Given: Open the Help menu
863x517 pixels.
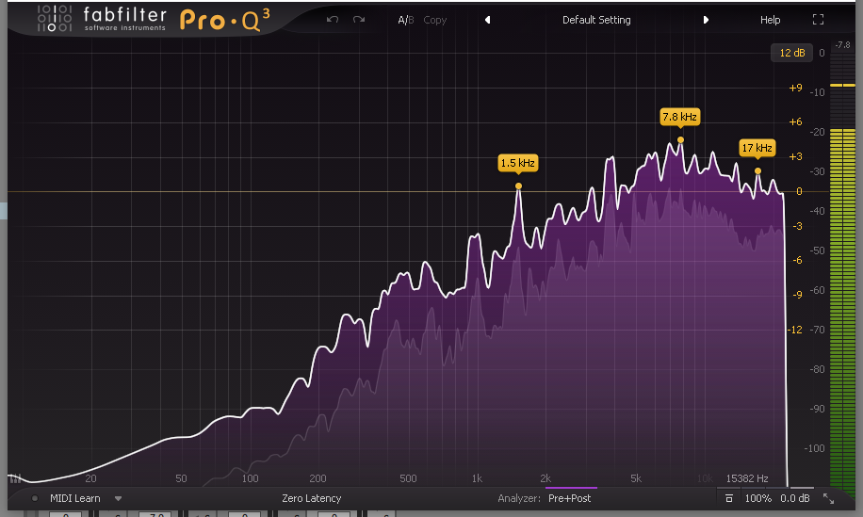Looking at the screenshot, I should coord(770,20).
